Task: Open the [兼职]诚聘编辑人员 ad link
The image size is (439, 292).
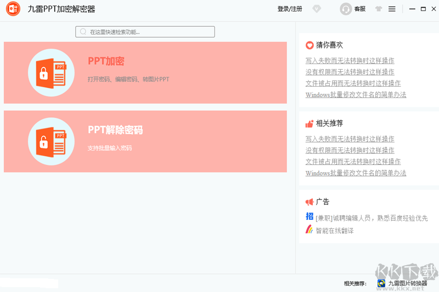Action: 372,218
